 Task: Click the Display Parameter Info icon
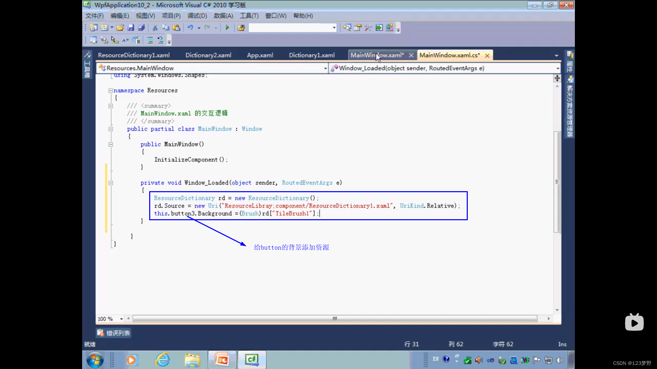point(104,40)
